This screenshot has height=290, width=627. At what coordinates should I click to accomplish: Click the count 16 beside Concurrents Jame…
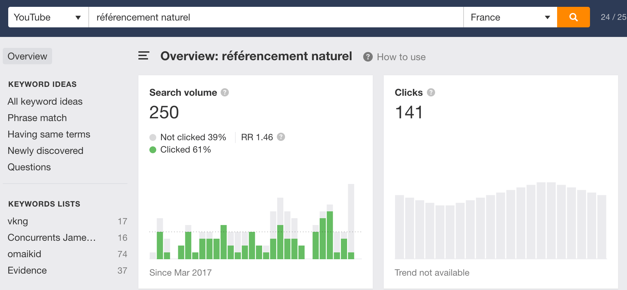coord(122,238)
